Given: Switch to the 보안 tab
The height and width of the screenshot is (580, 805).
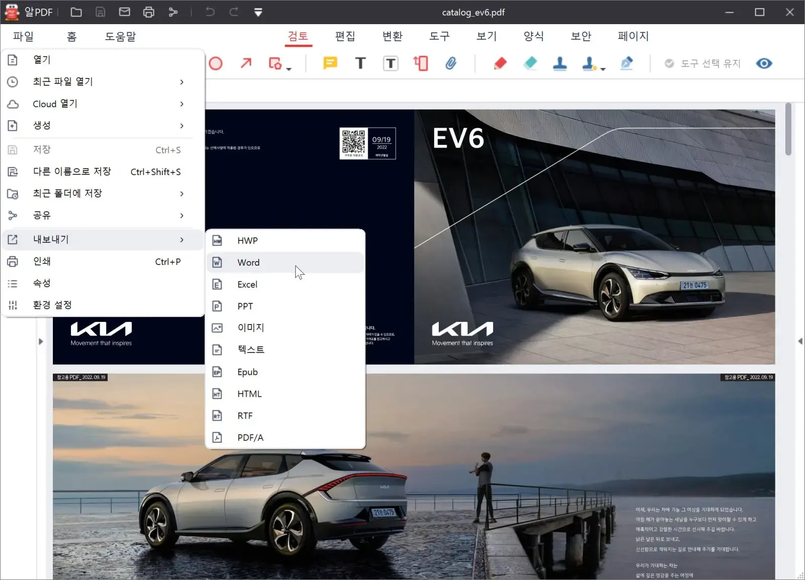Looking at the screenshot, I should pyautogui.click(x=581, y=36).
